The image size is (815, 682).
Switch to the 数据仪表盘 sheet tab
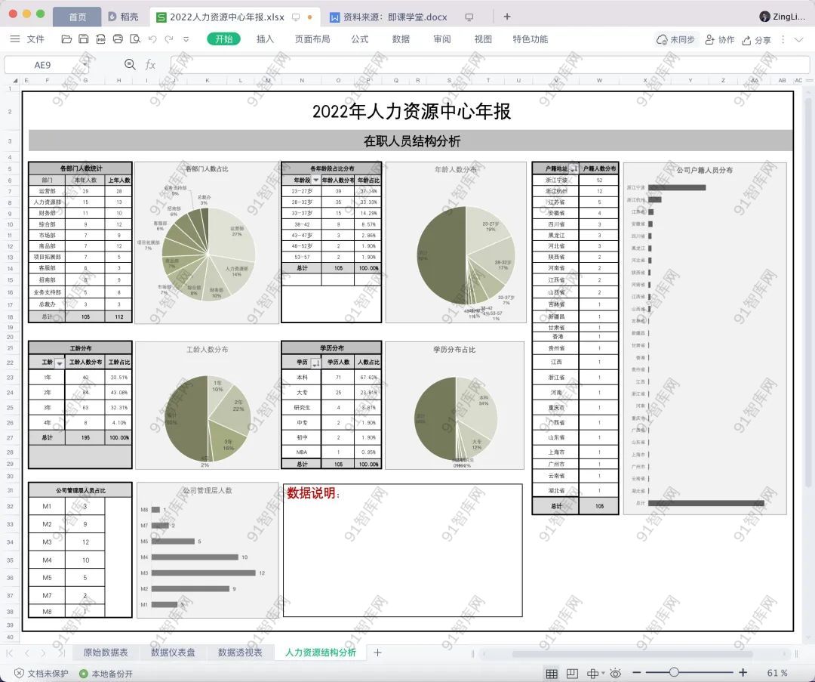[x=173, y=653]
